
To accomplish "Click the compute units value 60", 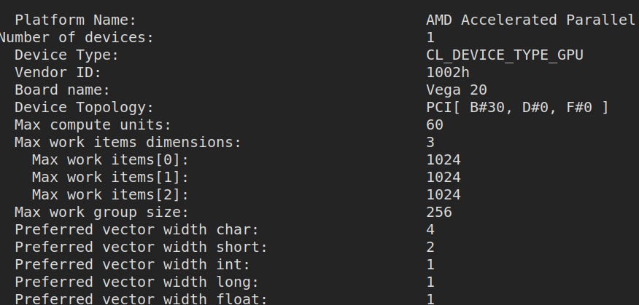I will 435,125.
